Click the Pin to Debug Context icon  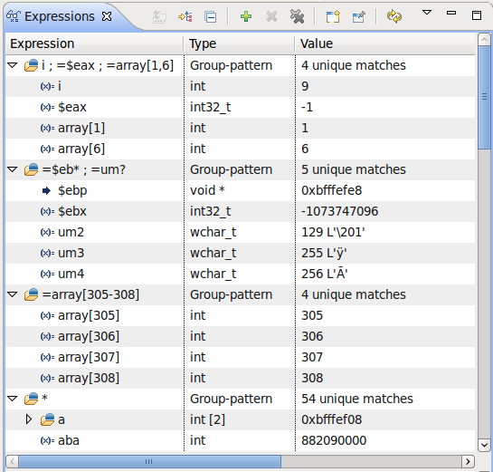359,16
